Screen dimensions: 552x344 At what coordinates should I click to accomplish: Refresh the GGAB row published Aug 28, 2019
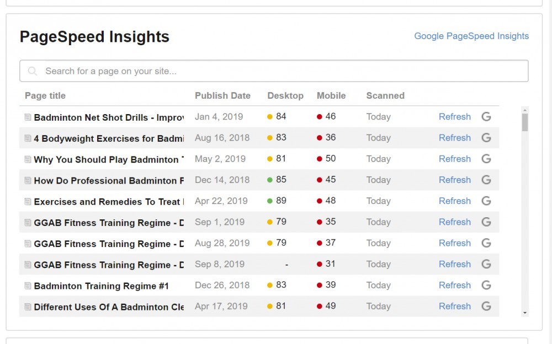point(454,244)
